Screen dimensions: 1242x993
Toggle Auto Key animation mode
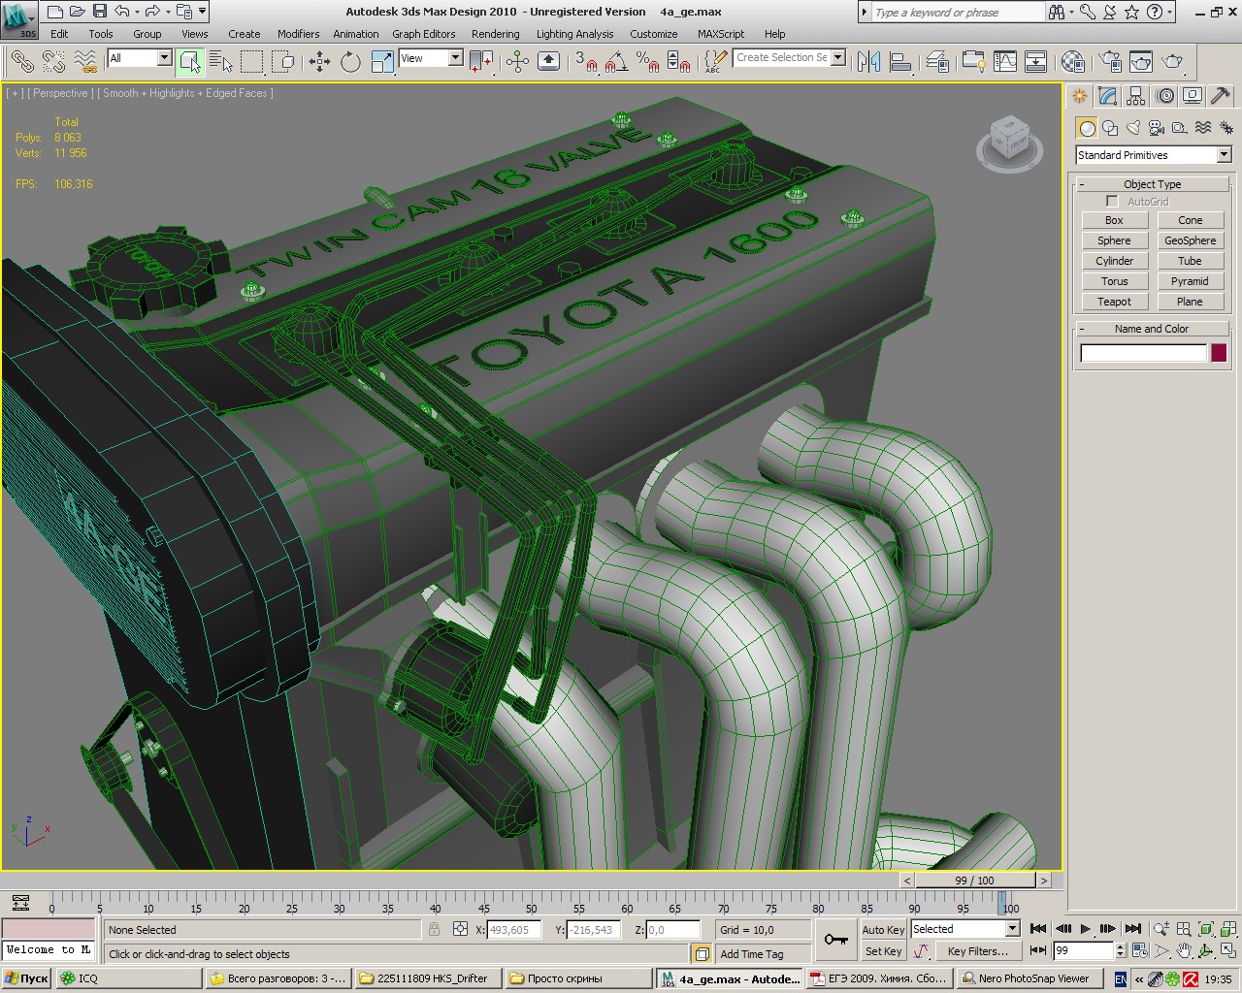point(883,930)
